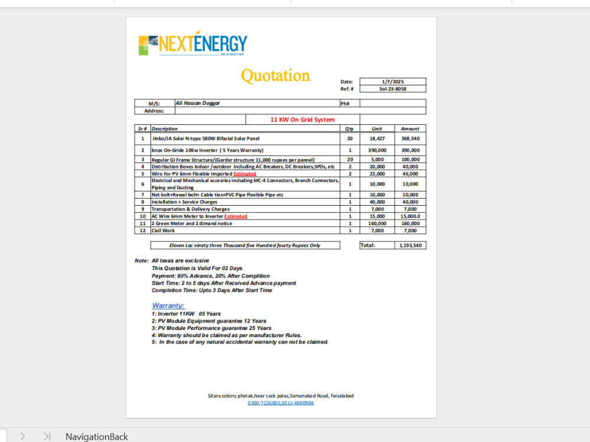
Task: Go to the next preview page arrow
Action: [x=22, y=436]
